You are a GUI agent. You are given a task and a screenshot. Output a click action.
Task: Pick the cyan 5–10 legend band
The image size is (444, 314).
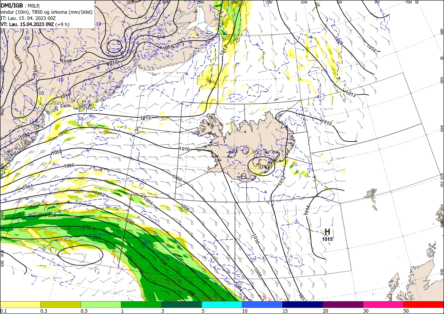222,304
